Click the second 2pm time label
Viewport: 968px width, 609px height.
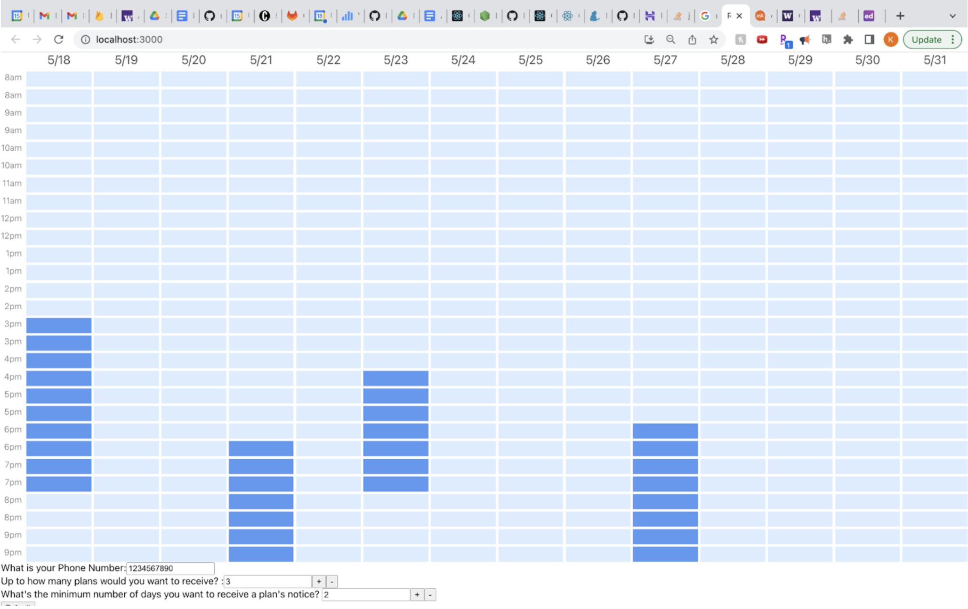pyautogui.click(x=13, y=306)
